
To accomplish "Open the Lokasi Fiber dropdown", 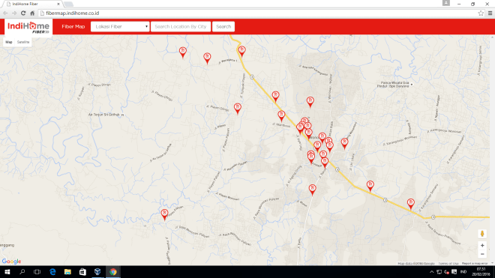I will point(120,26).
